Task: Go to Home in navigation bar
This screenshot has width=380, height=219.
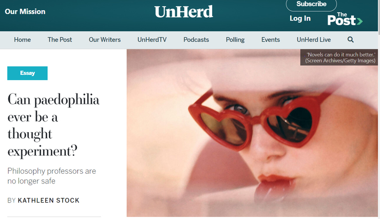Action: point(22,40)
